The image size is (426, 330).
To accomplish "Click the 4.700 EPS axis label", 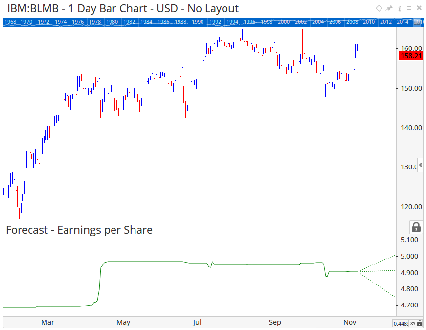I will [x=409, y=305].
